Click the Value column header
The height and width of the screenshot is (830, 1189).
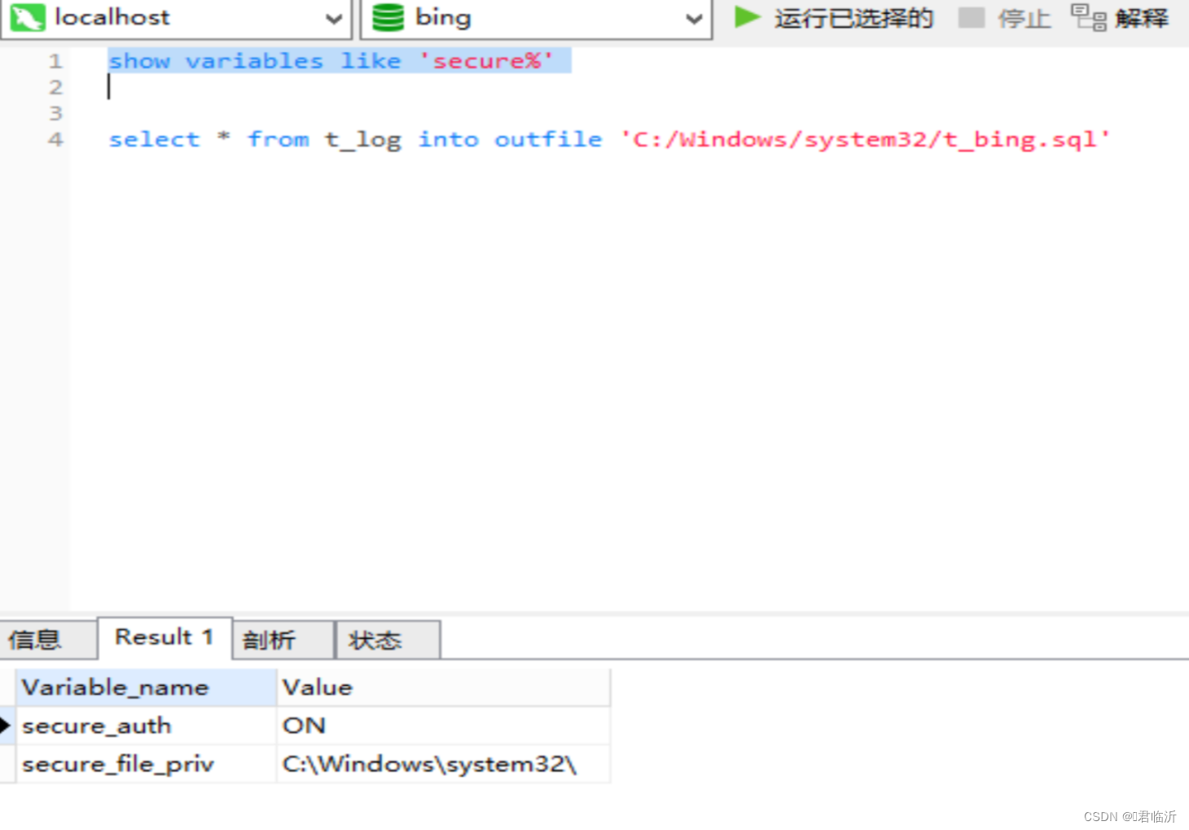point(444,688)
